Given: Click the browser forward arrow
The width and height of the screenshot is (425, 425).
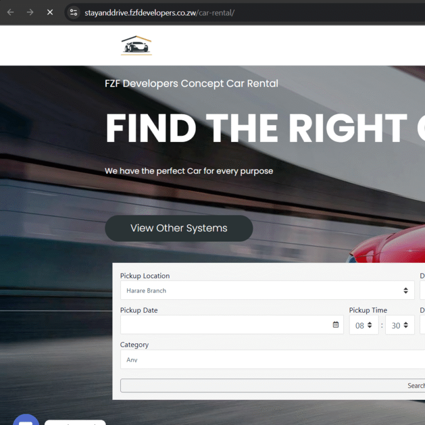Looking at the screenshot, I should click(x=30, y=12).
